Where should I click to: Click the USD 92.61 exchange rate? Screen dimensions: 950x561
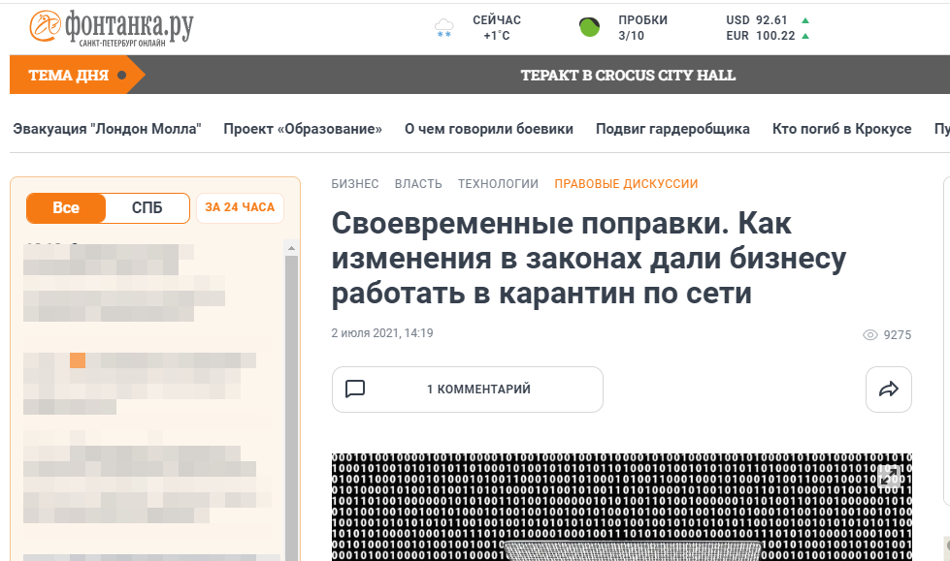point(757,20)
